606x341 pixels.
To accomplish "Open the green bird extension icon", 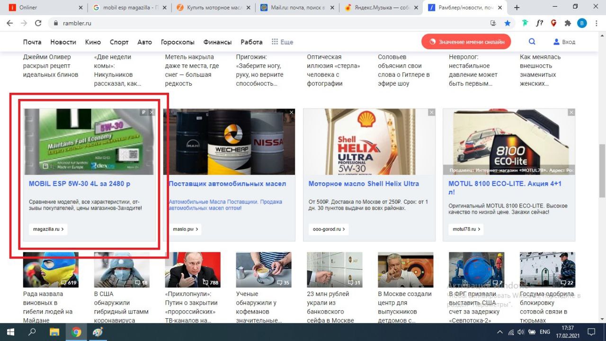I will (x=525, y=23).
